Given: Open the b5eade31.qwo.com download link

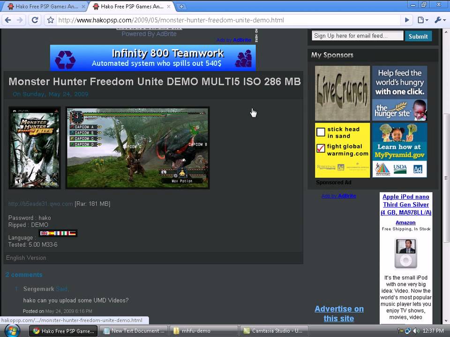Looking at the screenshot, I should tap(40, 204).
